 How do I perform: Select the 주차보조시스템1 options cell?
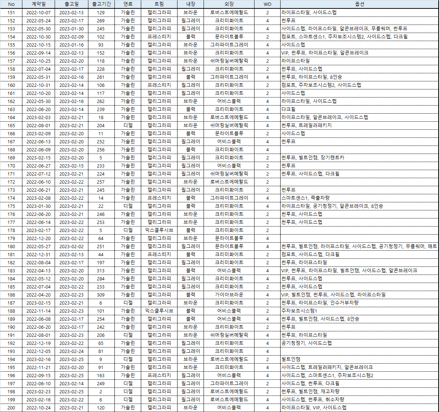pos(359,311)
